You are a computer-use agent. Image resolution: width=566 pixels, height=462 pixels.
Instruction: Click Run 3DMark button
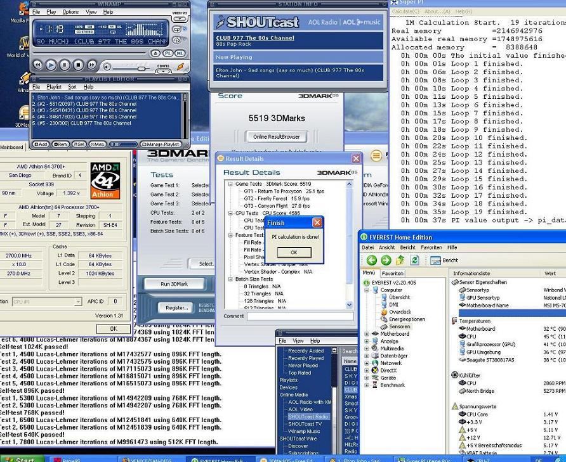pyautogui.click(x=174, y=284)
